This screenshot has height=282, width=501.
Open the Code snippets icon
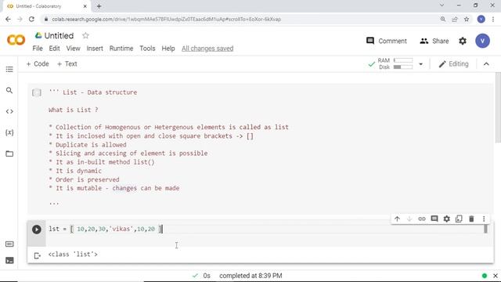pos(9,111)
